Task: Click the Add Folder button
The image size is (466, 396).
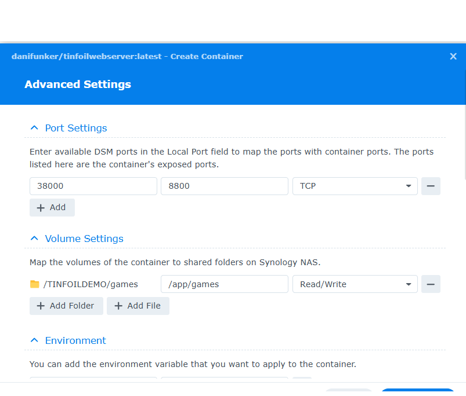Action: pos(66,306)
